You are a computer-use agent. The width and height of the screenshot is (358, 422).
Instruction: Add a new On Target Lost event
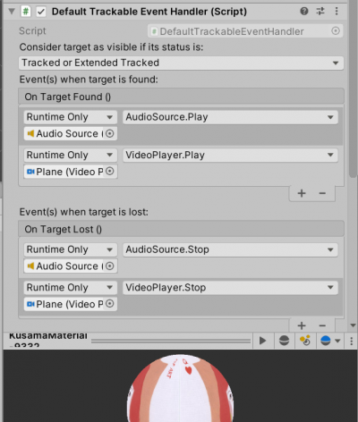click(302, 325)
